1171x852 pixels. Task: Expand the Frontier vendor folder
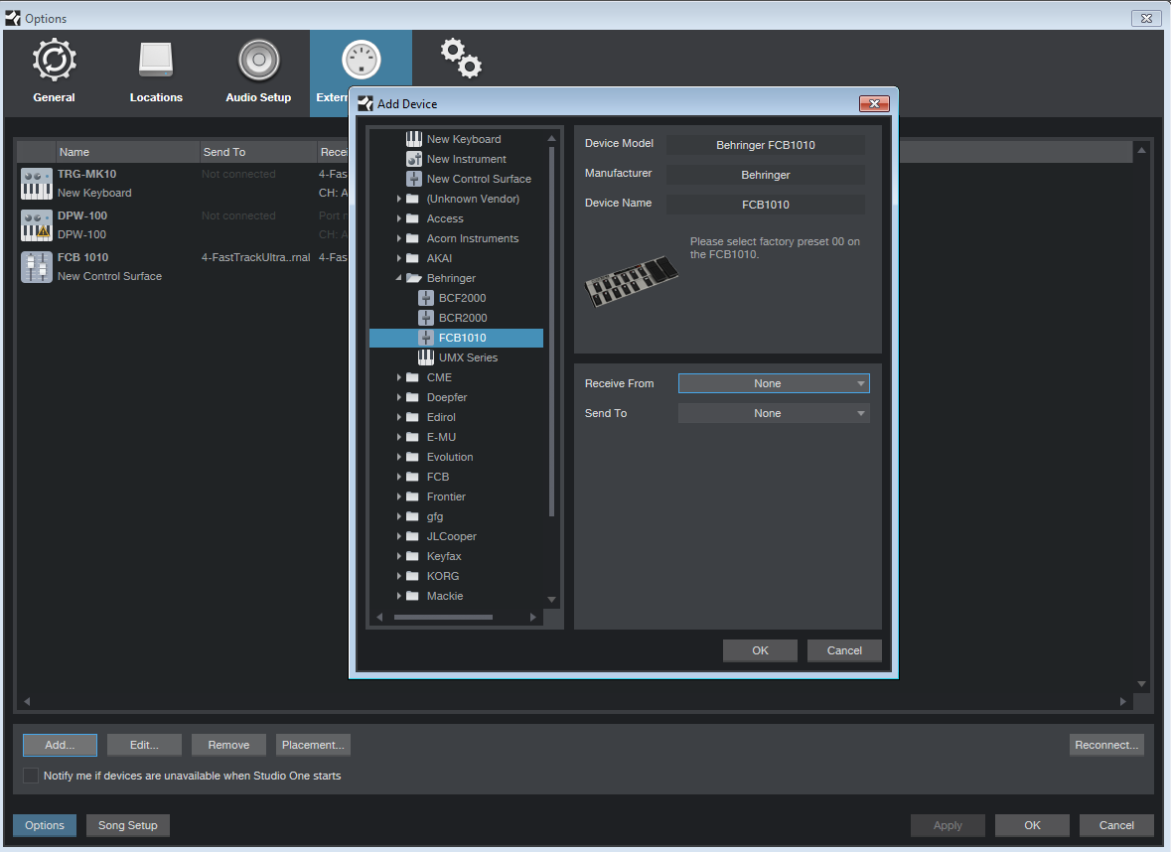pyautogui.click(x=399, y=497)
